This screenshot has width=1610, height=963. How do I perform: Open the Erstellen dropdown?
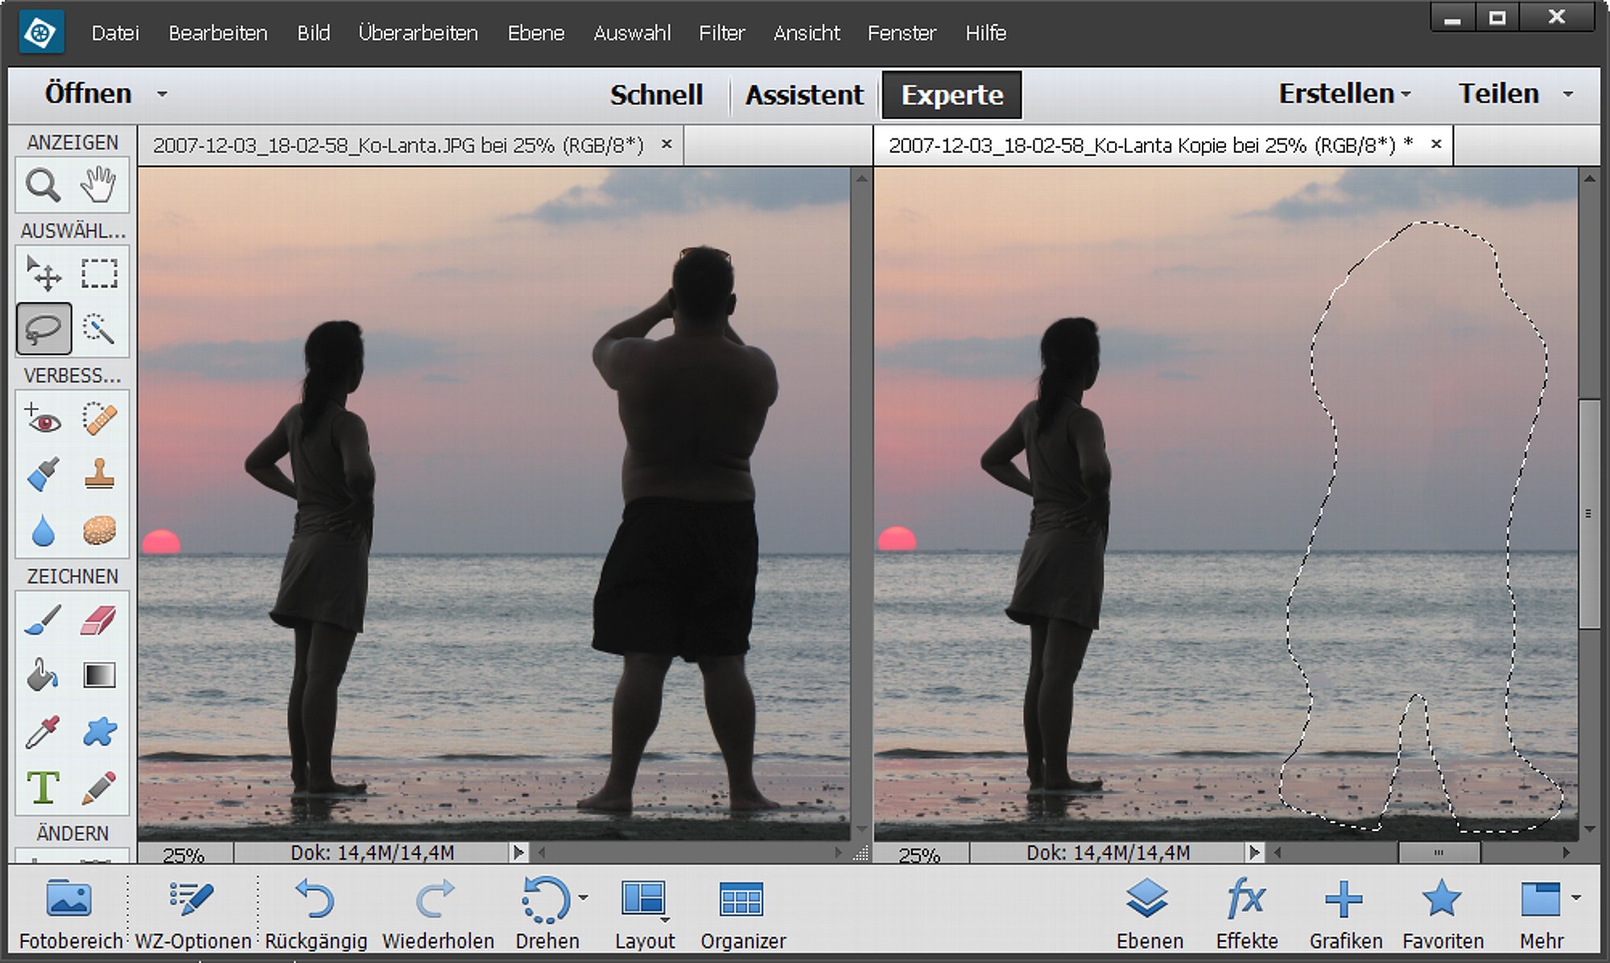(1344, 94)
